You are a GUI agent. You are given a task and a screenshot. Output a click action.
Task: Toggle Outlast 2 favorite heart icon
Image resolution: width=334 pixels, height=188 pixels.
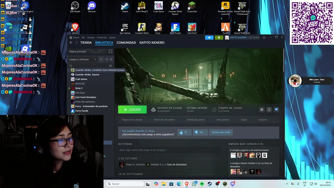point(276,110)
